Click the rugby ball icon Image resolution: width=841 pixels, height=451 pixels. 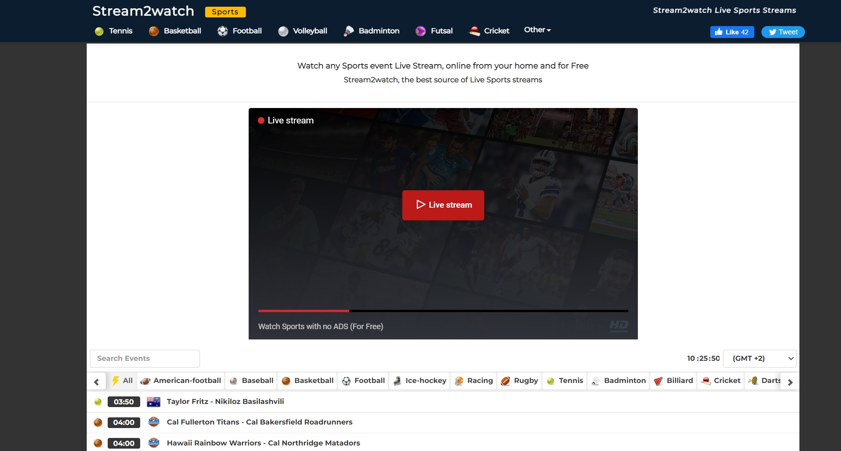(506, 381)
